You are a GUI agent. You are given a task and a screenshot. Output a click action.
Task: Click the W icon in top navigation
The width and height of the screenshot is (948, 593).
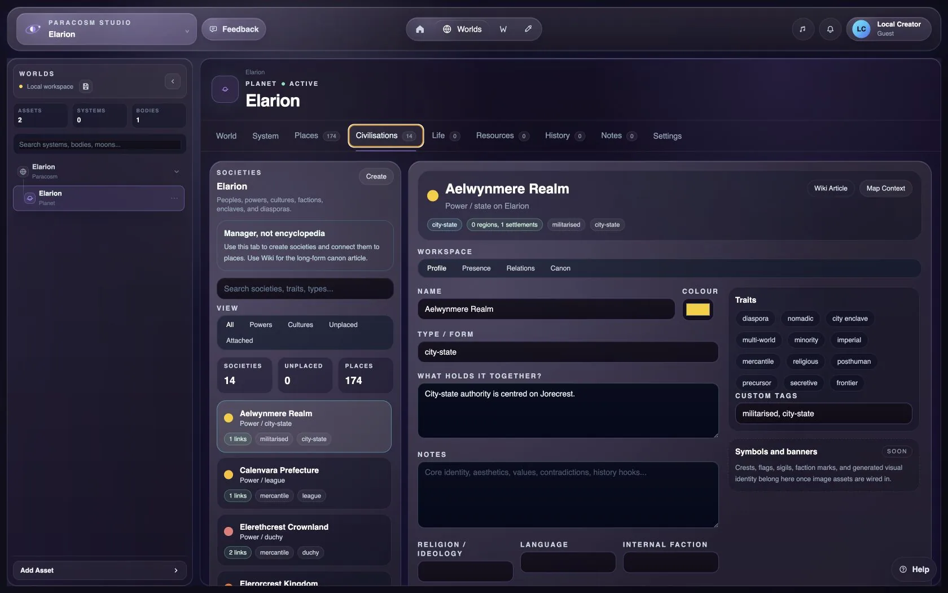[x=503, y=29]
